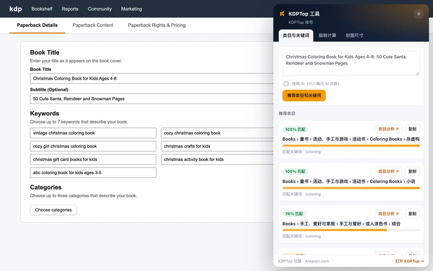Select the 封面尺寸 tab
The height and width of the screenshot is (271, 433).
[x=355, y=35]
